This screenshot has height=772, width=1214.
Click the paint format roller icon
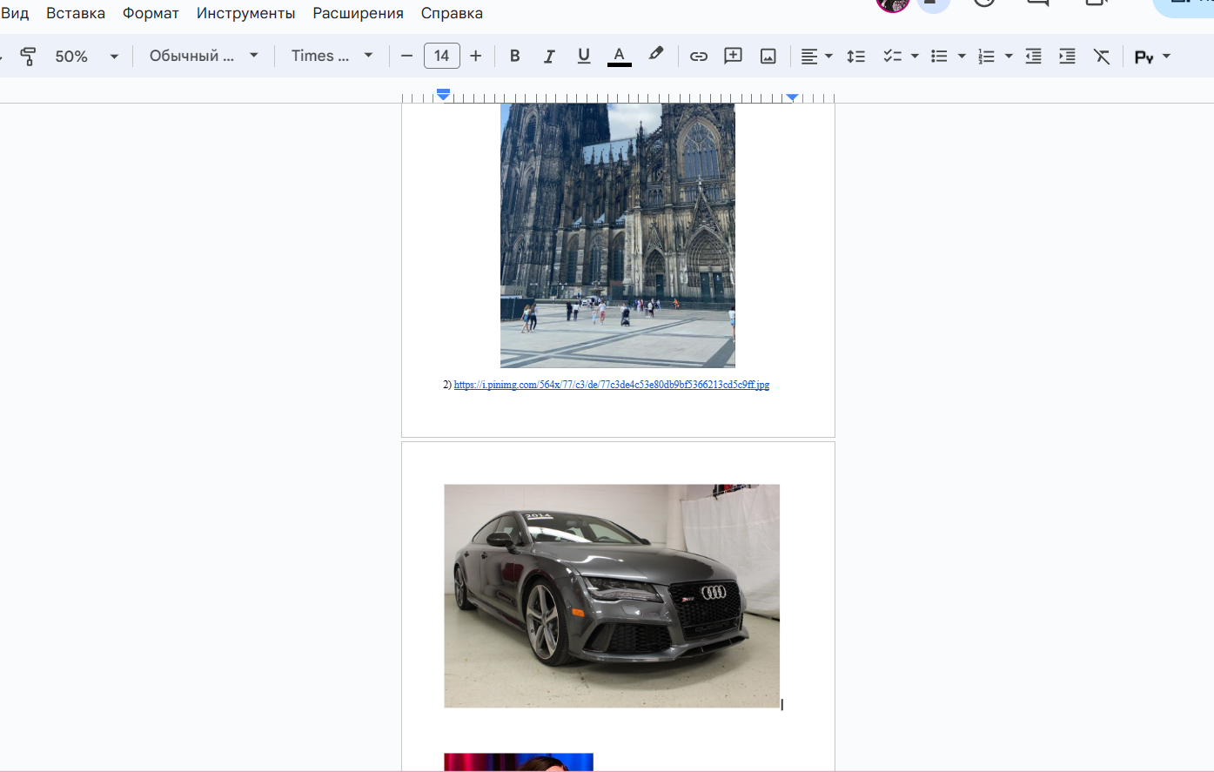tap(28, 57)
